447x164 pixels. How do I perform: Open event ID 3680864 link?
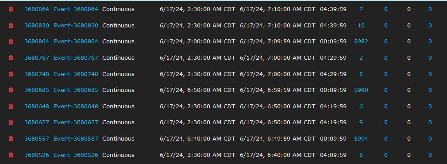point(36,9)
